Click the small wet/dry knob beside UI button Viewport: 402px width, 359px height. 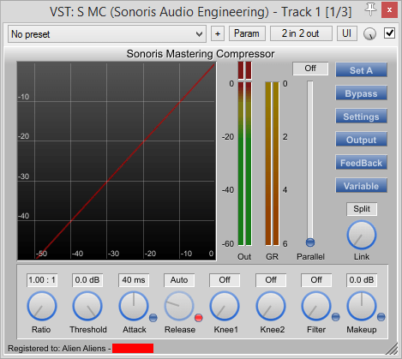point(369,34)
